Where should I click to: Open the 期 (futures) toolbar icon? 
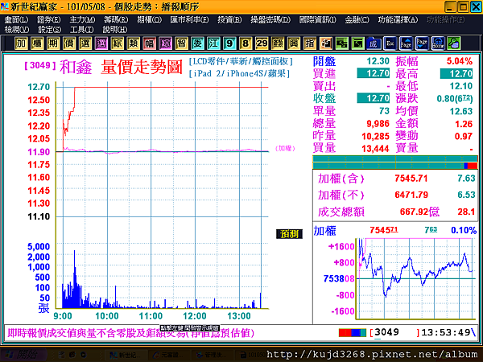(53, 43)
